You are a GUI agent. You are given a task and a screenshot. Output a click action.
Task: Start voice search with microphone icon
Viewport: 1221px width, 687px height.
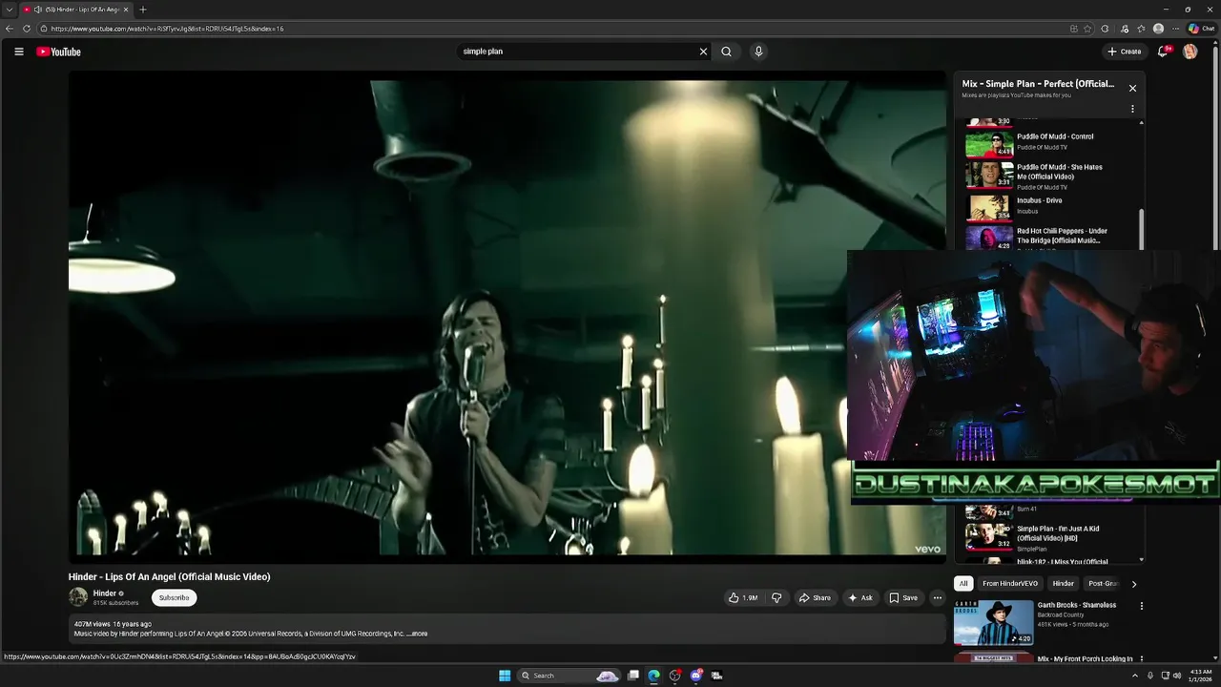click(x=758, y=52)
